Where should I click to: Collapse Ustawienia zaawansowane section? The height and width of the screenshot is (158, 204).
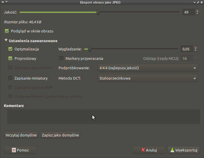6,40
